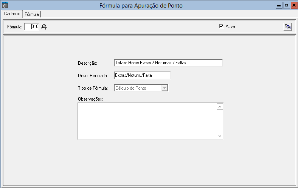This screenshot has width=298, height=188.
Task: Select the Desc. Reduzida text field
Action: point(142,76)
